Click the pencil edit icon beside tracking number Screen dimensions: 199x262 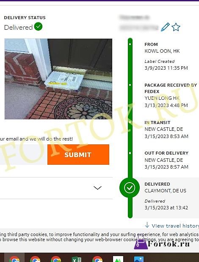tap(165, 27)
